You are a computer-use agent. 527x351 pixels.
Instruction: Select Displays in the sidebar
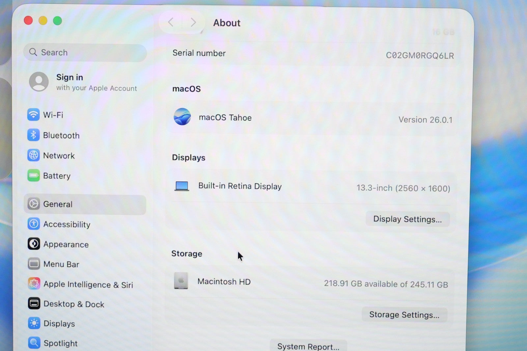coord(59,324)
